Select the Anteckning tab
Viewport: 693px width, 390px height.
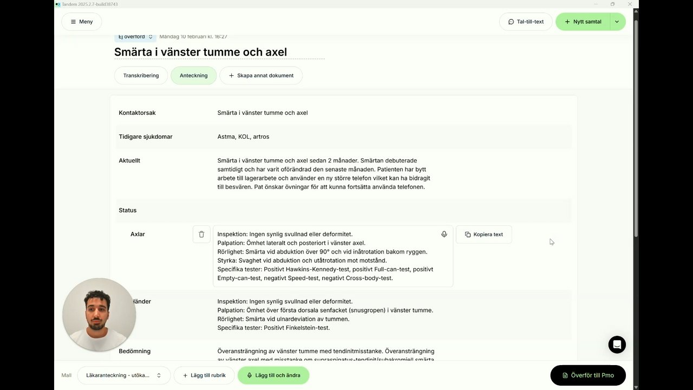click(x=193, y=75)
